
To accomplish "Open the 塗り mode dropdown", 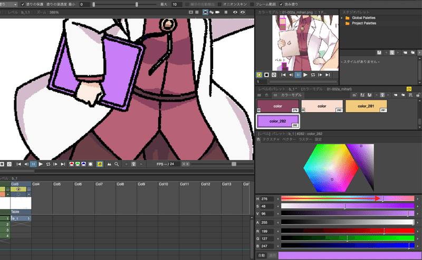I will 8,4.
